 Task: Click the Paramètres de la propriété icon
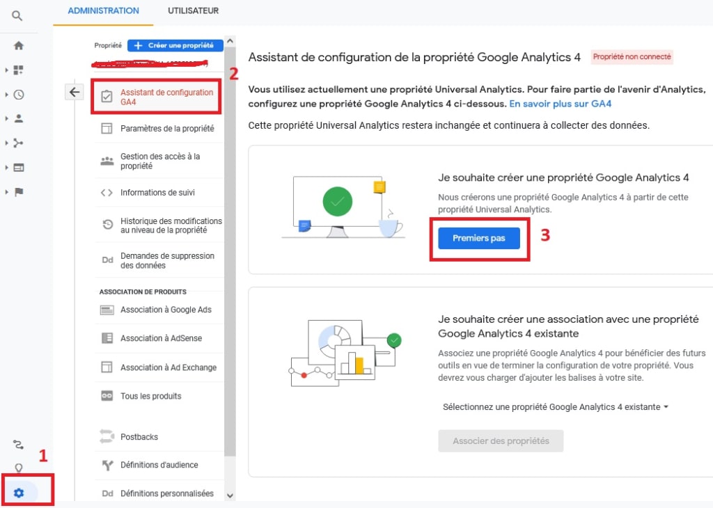(107, 128)
